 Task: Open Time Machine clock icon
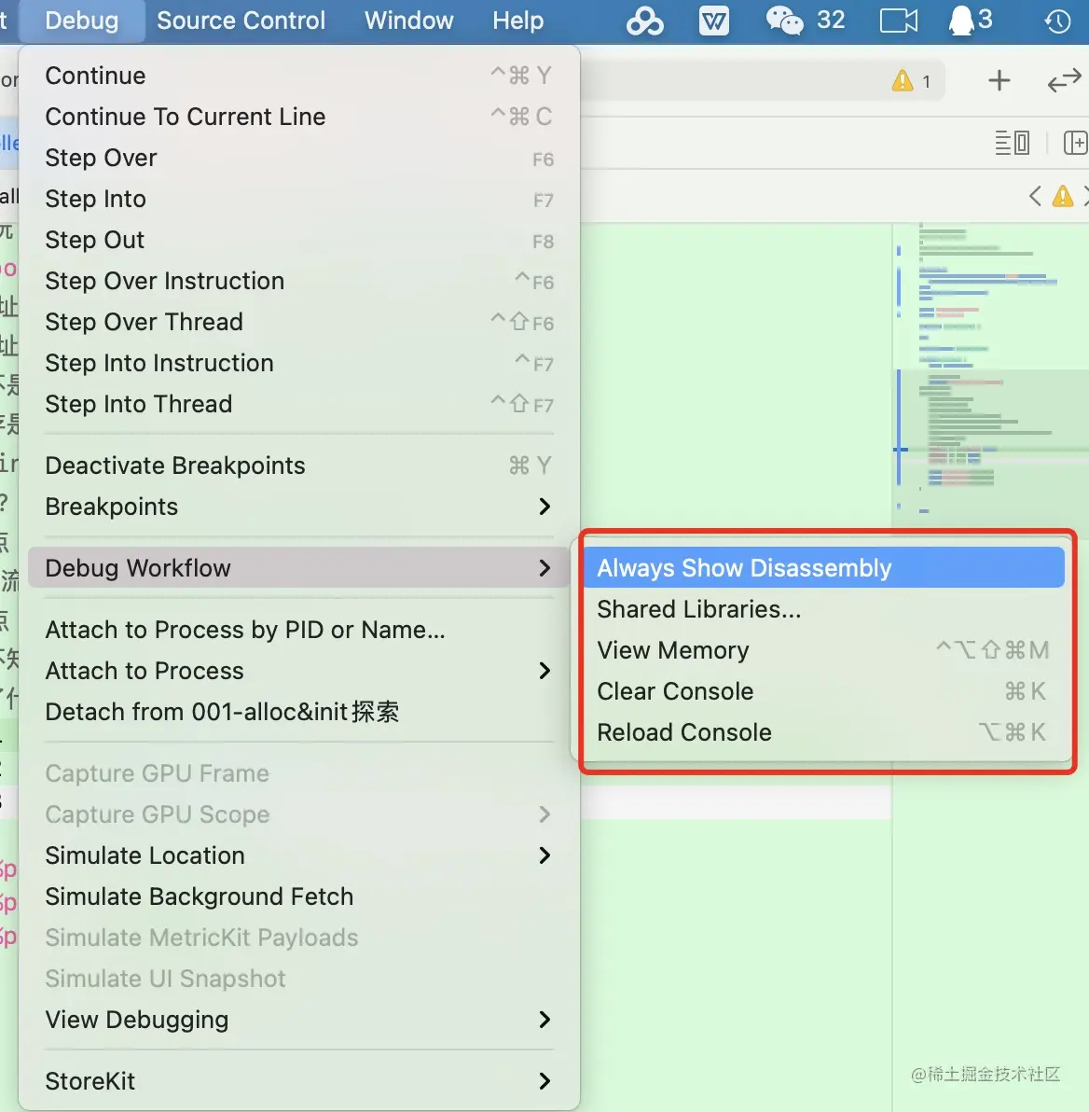tap(1057, 21)
